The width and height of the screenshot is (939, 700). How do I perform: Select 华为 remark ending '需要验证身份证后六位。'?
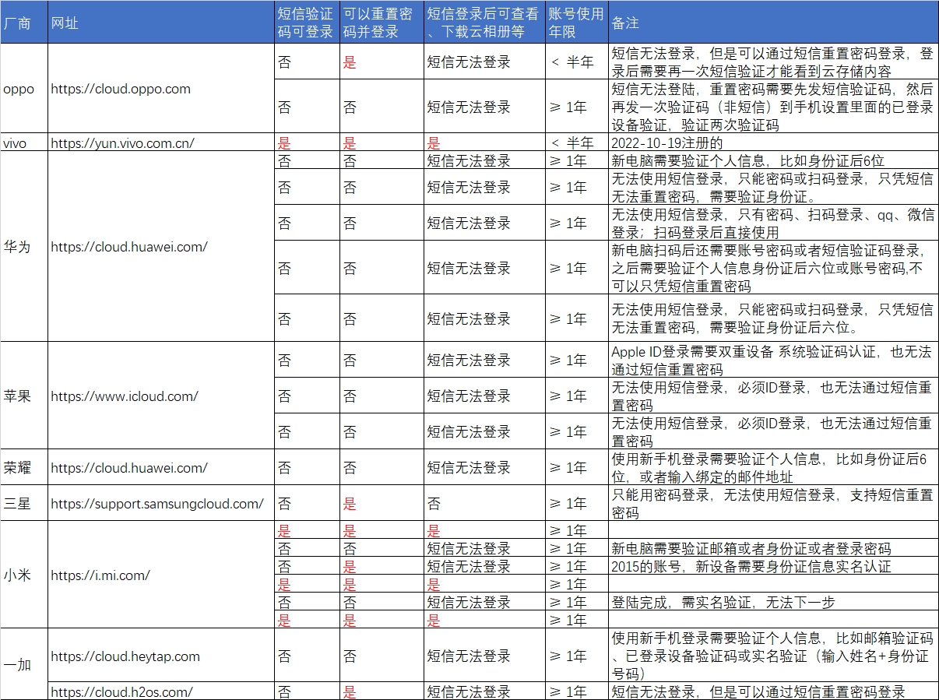[772, 318]
